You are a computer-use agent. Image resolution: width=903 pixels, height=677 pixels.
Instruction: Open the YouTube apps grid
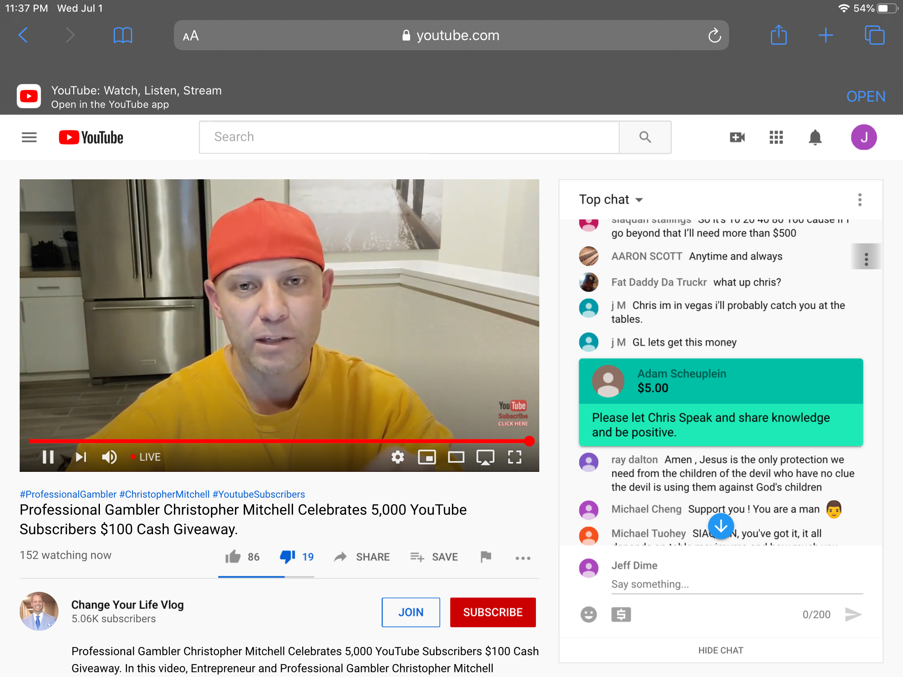tap(776, 137)
